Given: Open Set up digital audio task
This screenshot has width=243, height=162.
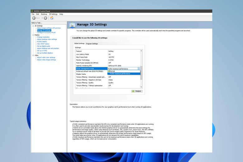Looking at the screenshot, I should (x=43, y=46).
